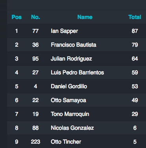The width and height of the screenshot is (146, 148).
Task: Select the Total column header
Action: (135, 17)
